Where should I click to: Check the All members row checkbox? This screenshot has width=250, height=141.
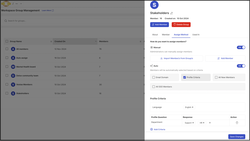(x=7, y=49)
